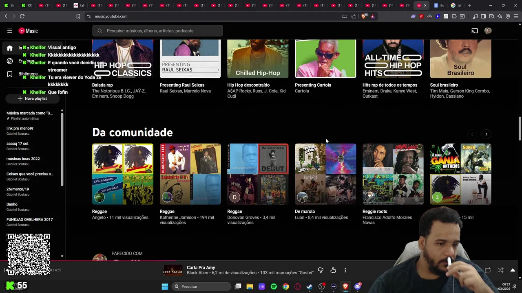Bookmark this page icon
522x293 pixels.
[78, 16]
